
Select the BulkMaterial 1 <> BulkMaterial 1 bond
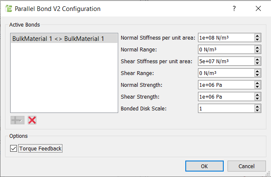pos(58,39)
